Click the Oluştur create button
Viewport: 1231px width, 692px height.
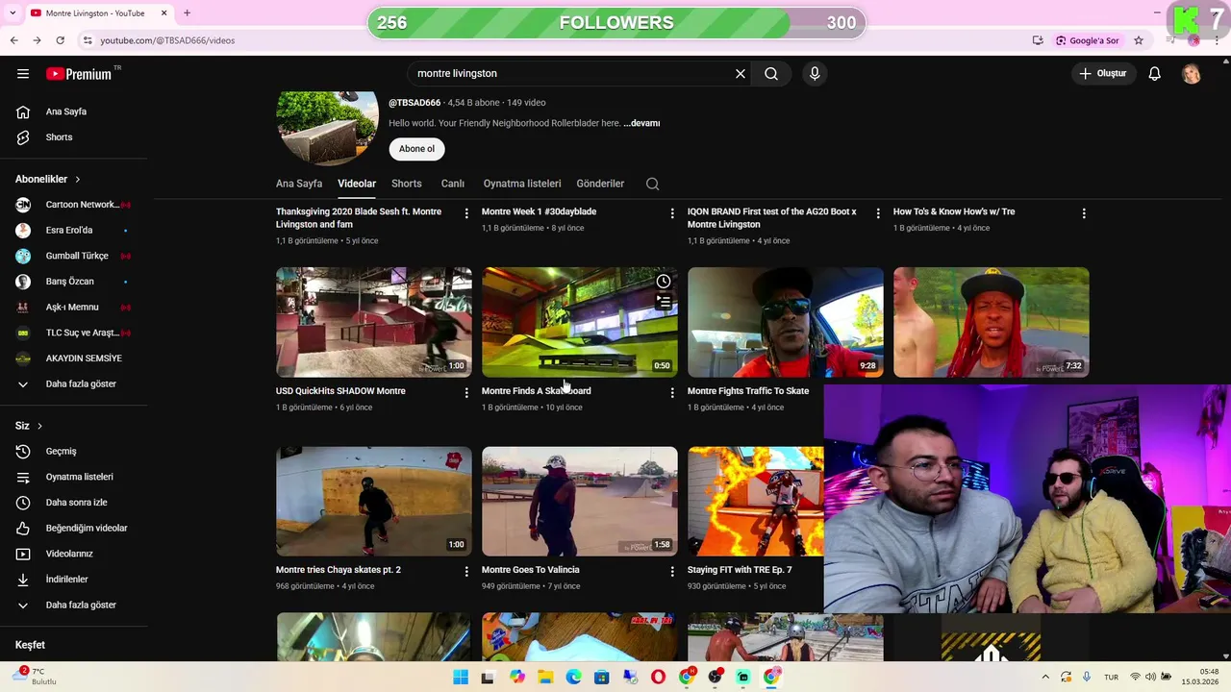click(1103, 74)
